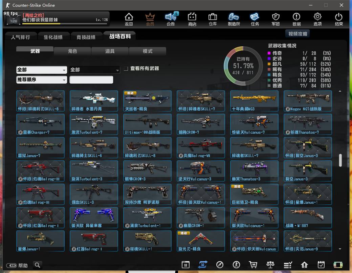The height and width of the screenshot is (273, 352).
Task: Select the 角色 sub-tab
Action: [x=72, y=51]
